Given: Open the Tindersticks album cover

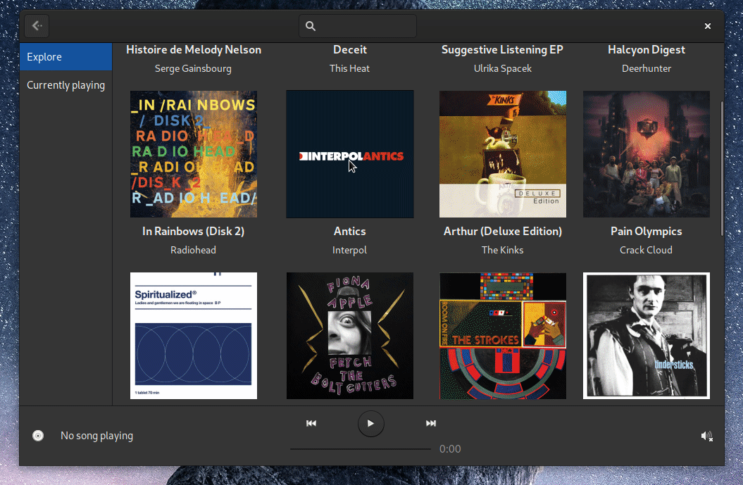Looking at the screenshot, I should (647, 336).
